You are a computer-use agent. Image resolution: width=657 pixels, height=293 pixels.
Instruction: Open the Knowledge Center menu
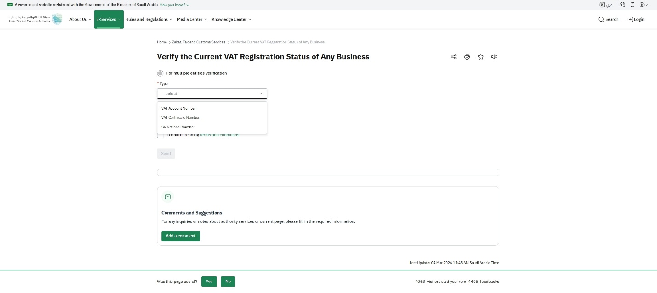[x=231, y=19]
